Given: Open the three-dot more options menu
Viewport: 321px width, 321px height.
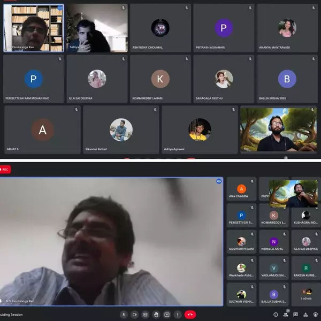Looking at the screenshot, I should [177, 315].
